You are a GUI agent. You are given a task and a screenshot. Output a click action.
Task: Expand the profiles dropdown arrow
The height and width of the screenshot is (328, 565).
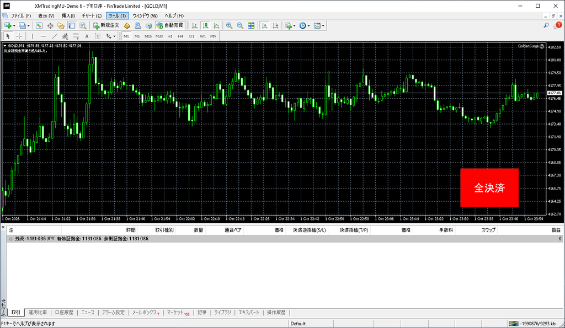click(x=29, y=26)
